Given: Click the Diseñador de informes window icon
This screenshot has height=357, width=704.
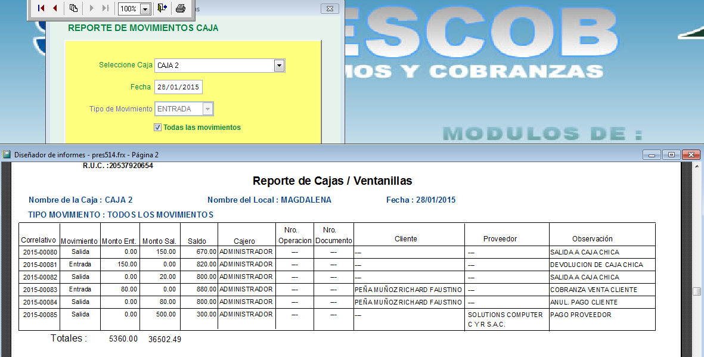Looking at the screenshot, I should [x=7, y=154].
